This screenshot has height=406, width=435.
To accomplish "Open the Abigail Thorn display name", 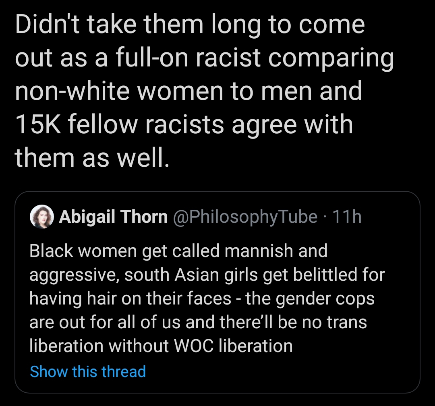I will pos(113,217).
